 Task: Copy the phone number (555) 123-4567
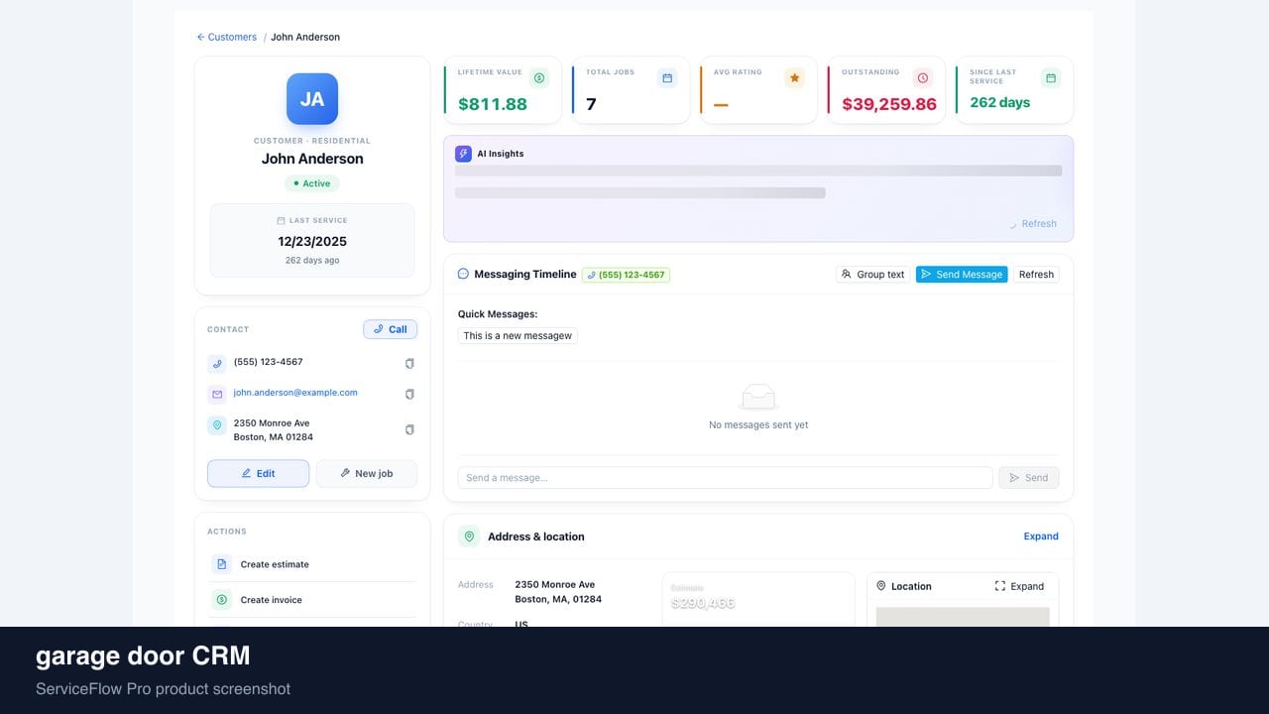click(x=409, y=364)
